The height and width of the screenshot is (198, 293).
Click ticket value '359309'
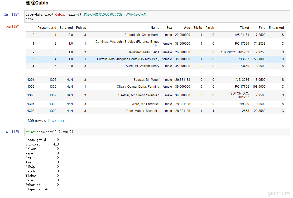(x=244, y=104)
